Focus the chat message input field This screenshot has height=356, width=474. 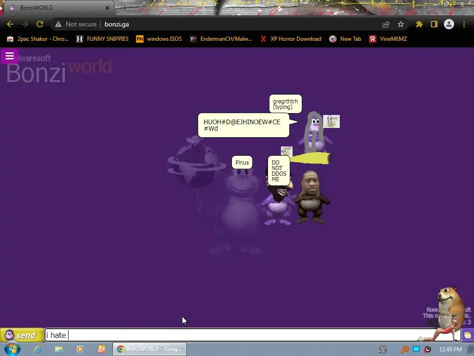252,335
